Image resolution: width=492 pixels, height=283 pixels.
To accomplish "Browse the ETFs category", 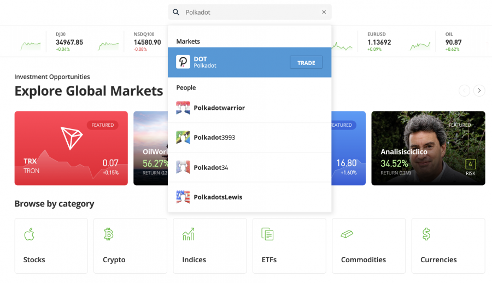I will 289,246.
